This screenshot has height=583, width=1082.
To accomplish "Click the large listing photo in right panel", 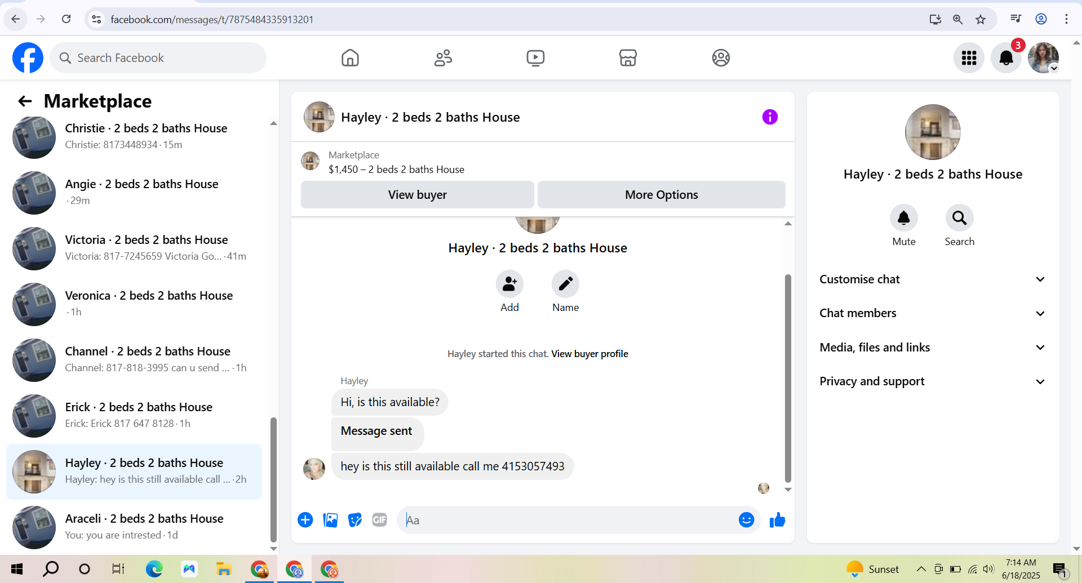I will (933, 132).
